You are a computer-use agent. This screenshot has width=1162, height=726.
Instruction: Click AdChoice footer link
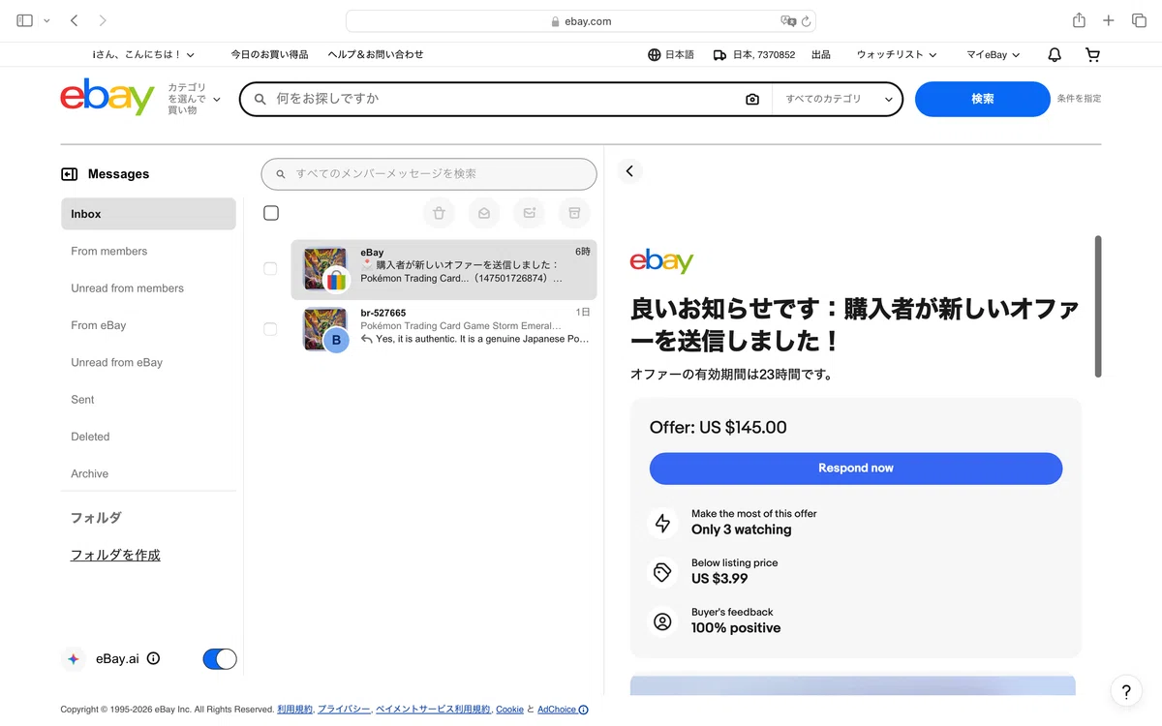[563, 710]
